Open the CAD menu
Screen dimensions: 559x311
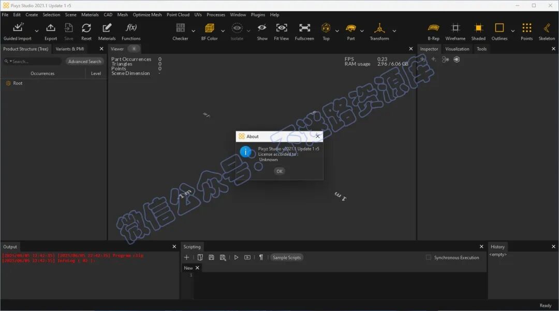[x=108, y=14]
